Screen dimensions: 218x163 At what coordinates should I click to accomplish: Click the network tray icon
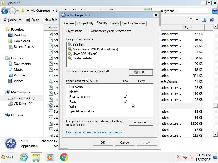tap(185, 158)
